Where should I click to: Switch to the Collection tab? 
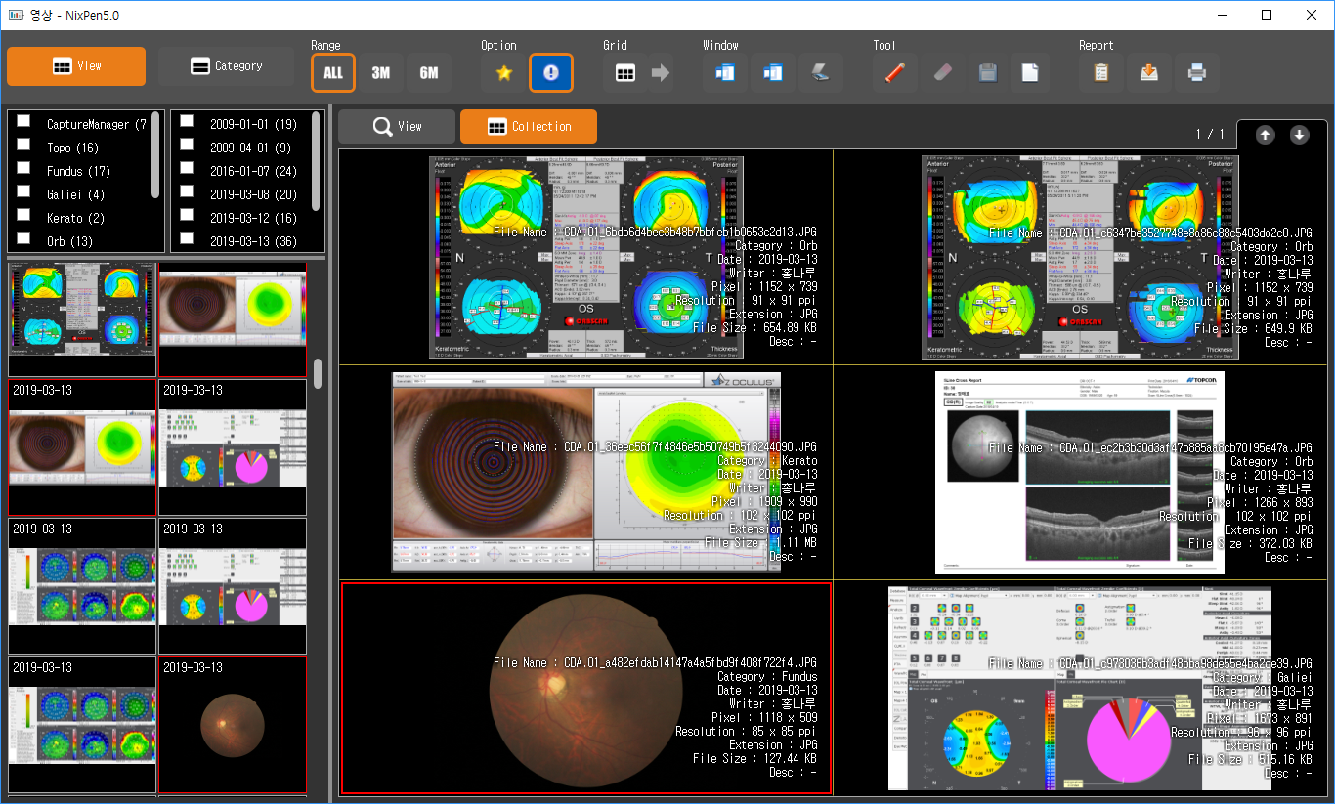(x=529, y=126)
